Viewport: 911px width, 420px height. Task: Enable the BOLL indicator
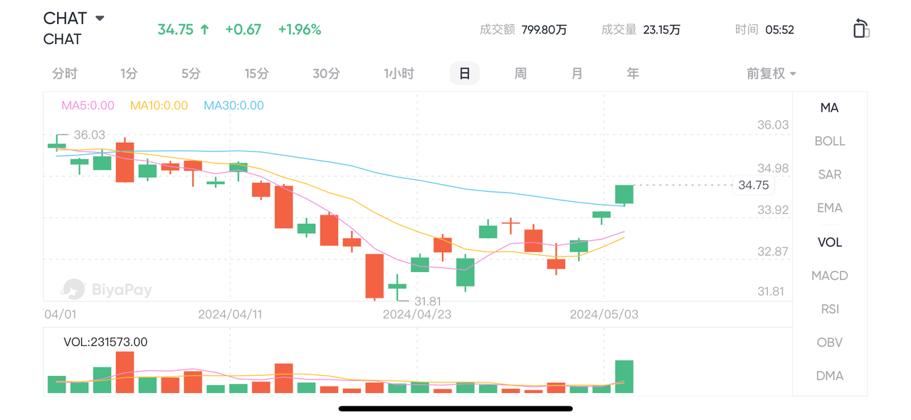[x=830, y=141]
